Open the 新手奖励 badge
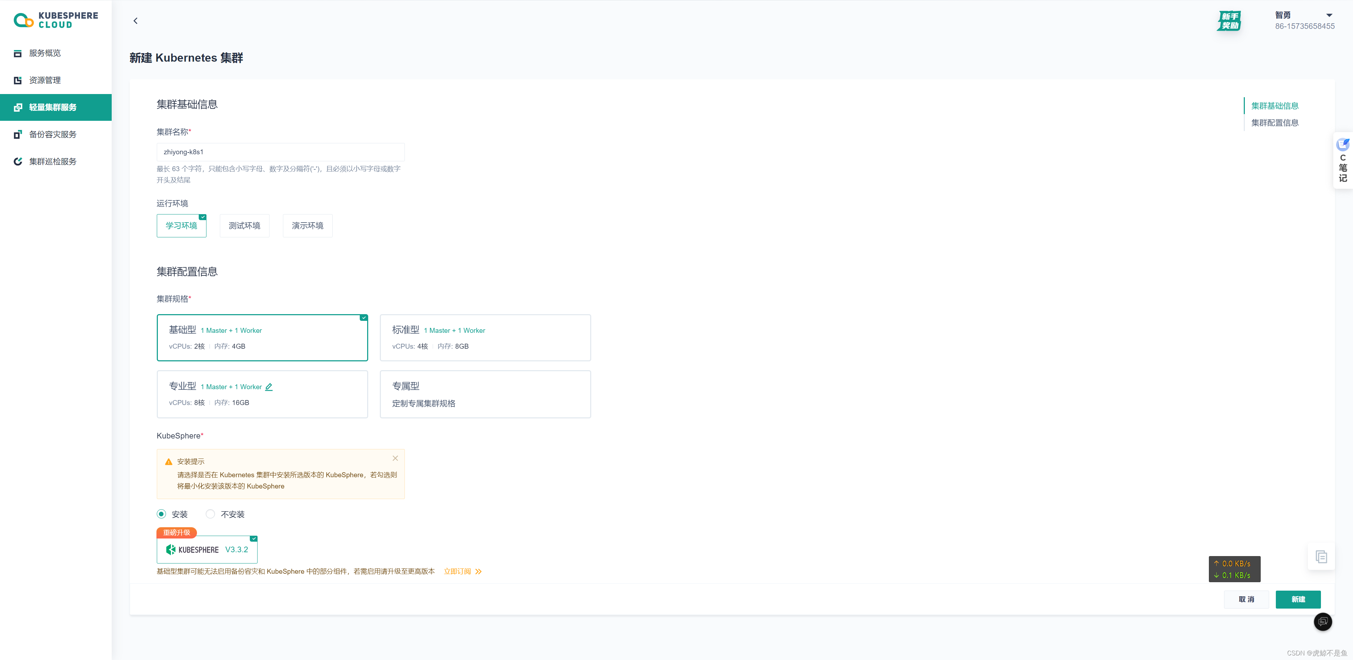Viewport: 1353px width, 660px height. (x=1230, y=21)
